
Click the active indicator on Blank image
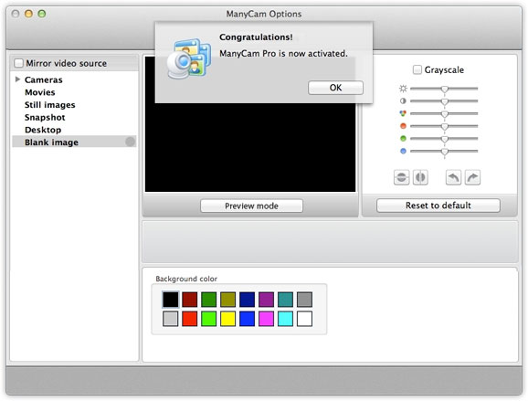131,142
